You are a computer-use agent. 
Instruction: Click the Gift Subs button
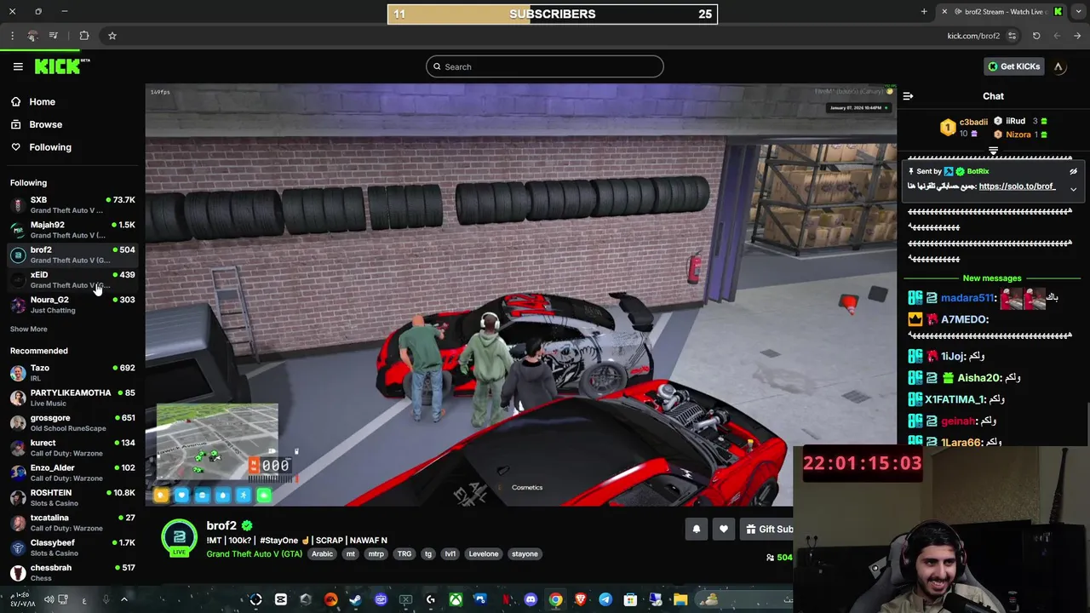pos(766,529)
